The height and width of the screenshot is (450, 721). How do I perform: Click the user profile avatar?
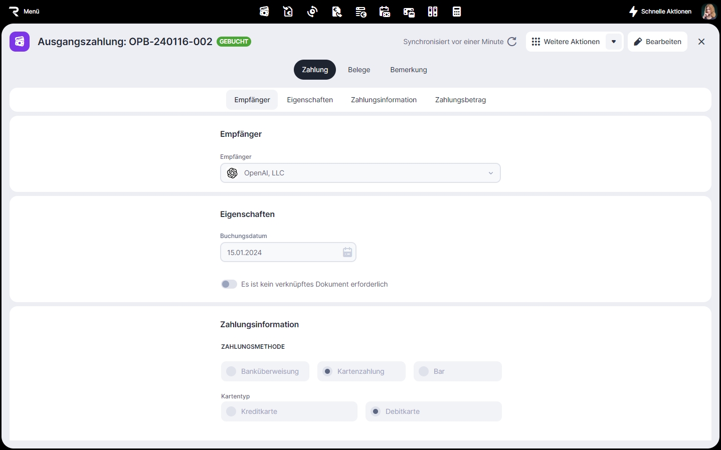pyautogui.click(x=709, y=12)
